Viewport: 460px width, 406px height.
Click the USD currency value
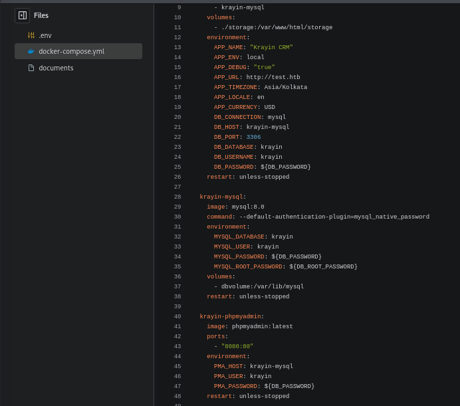(x=270, y=107)
